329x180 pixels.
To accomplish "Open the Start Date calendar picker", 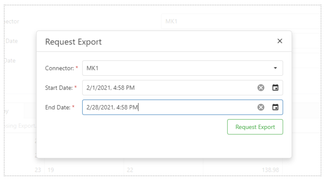I will tap(275, 87).
